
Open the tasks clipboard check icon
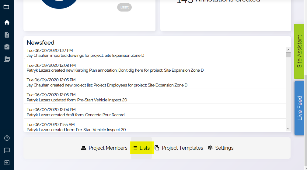[7, 47]
